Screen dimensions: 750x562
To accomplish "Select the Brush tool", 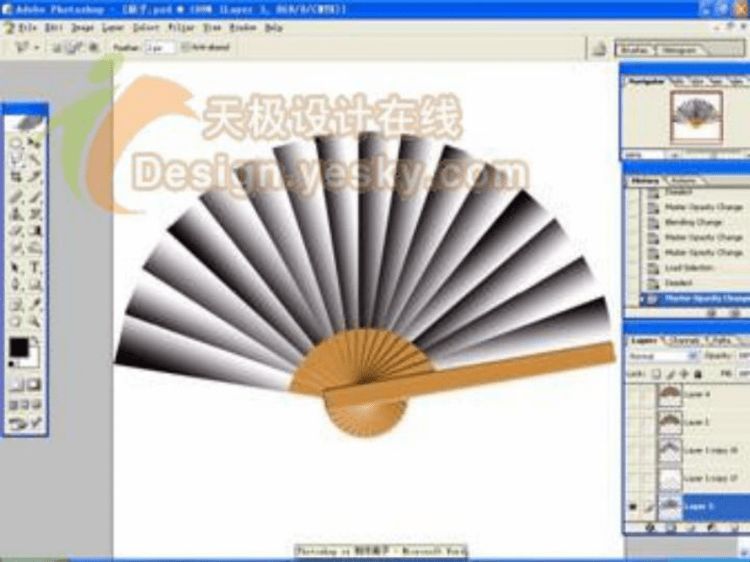I will (34, 195).
